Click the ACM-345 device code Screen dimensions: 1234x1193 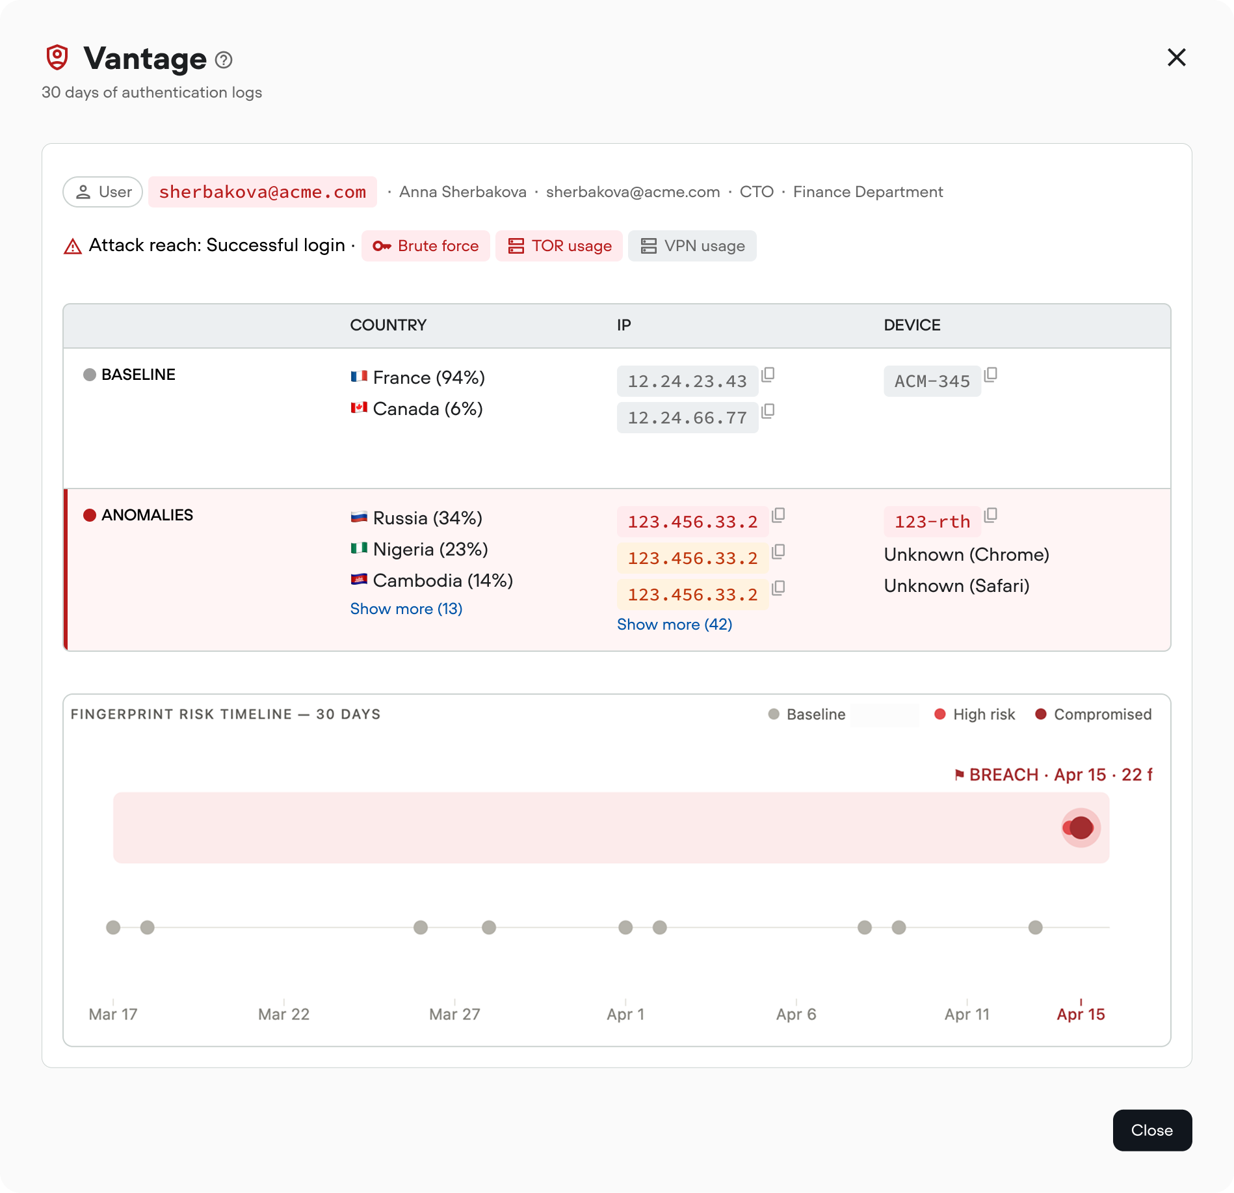[x=932, y=381]
